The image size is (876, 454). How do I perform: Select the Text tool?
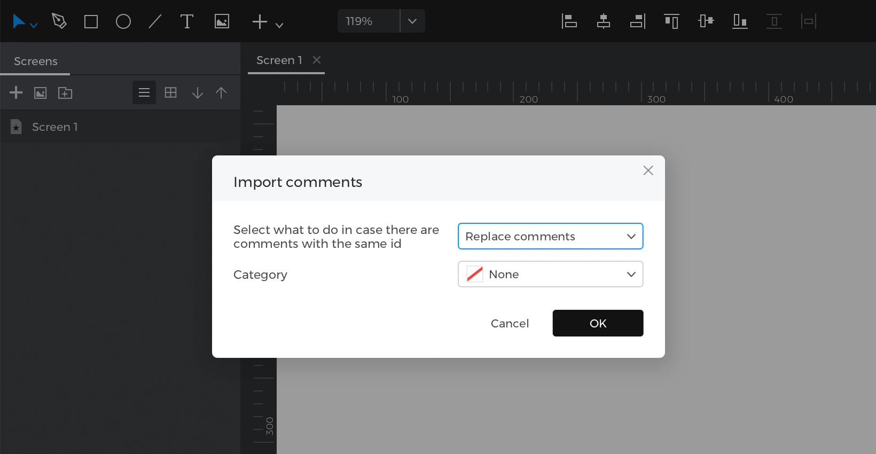coord(186,21)
